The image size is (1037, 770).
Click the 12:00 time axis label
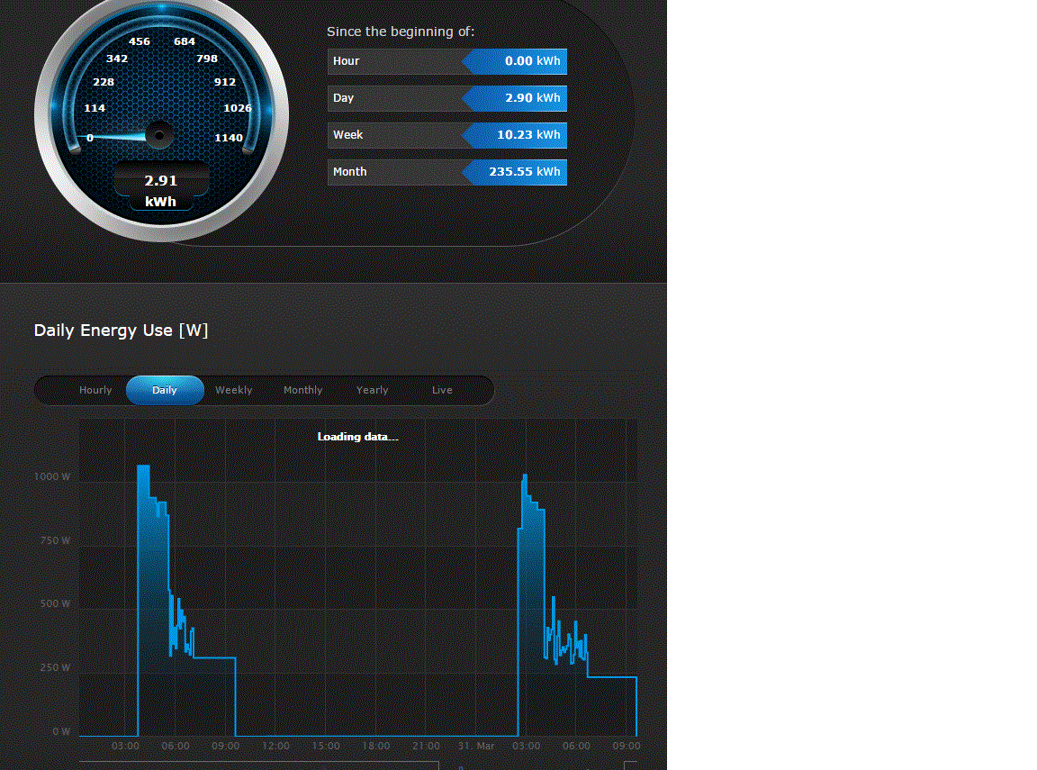click(275, 746)
